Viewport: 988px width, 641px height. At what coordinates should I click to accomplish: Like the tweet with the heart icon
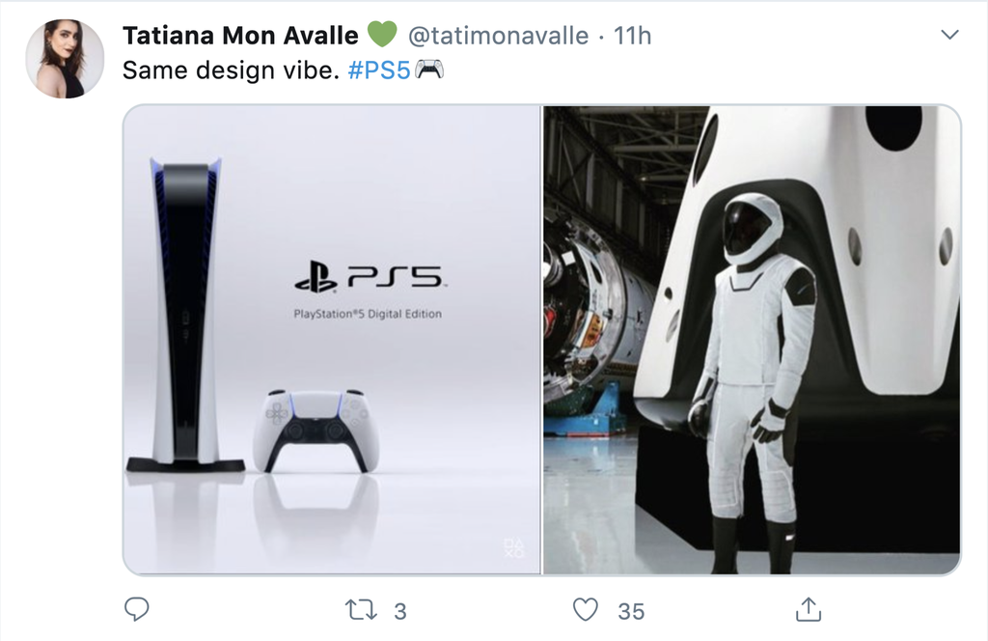(x=585, y=609)
